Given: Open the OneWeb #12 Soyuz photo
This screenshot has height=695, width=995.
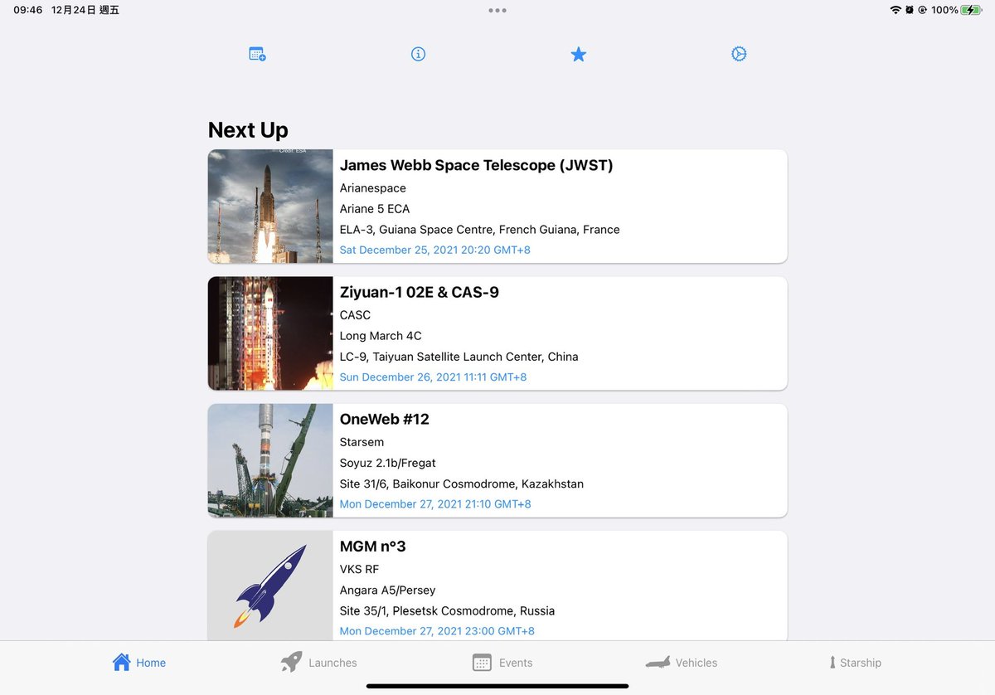Looking at the screenshot, I should [270, 460].
